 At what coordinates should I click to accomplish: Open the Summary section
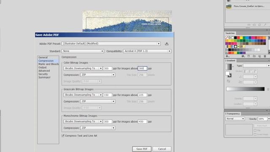[x=44, y=77]
